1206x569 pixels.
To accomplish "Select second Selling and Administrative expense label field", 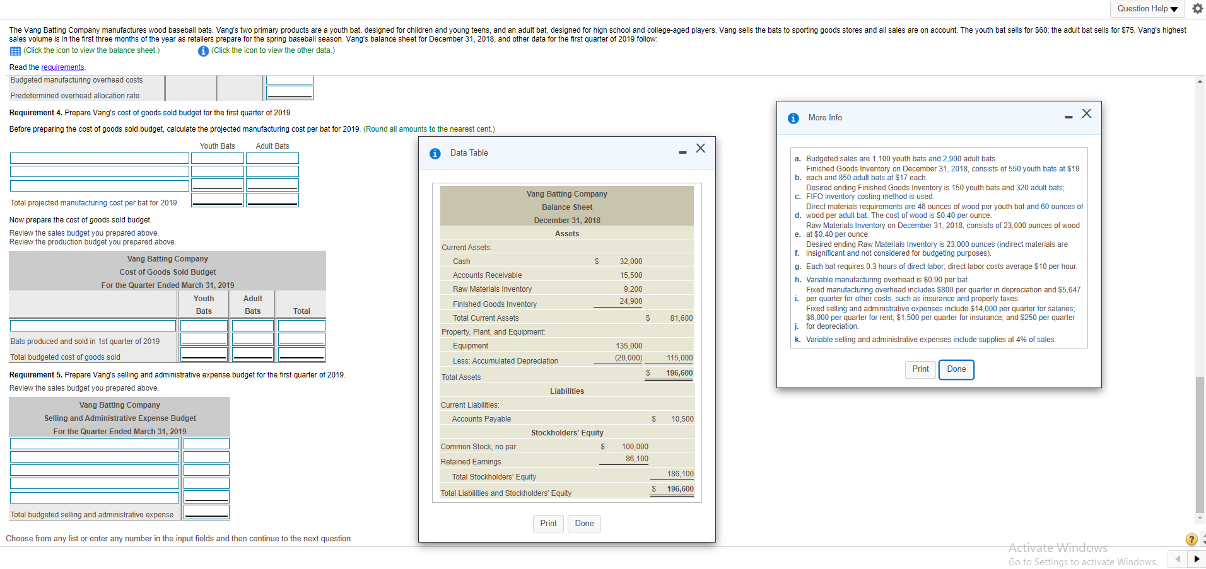I will tap(95, 457).
